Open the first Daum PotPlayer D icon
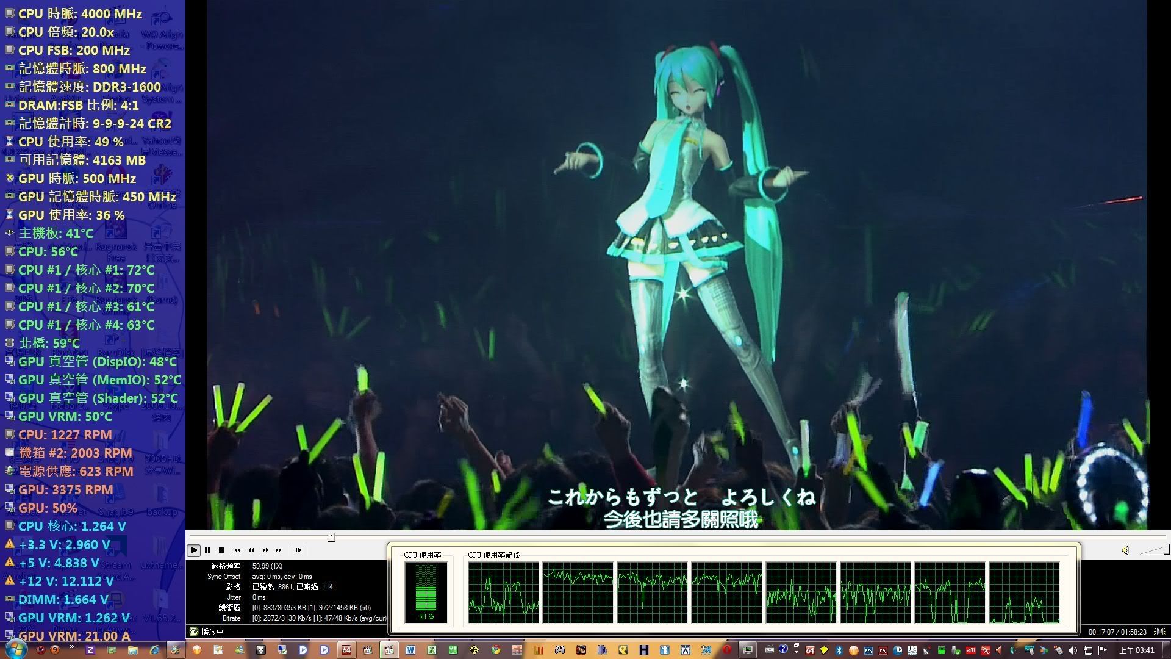 point(303,650)
